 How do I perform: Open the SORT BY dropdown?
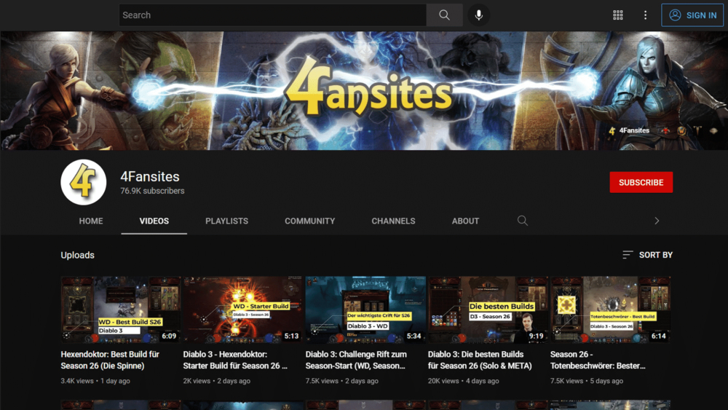(648, 255)
